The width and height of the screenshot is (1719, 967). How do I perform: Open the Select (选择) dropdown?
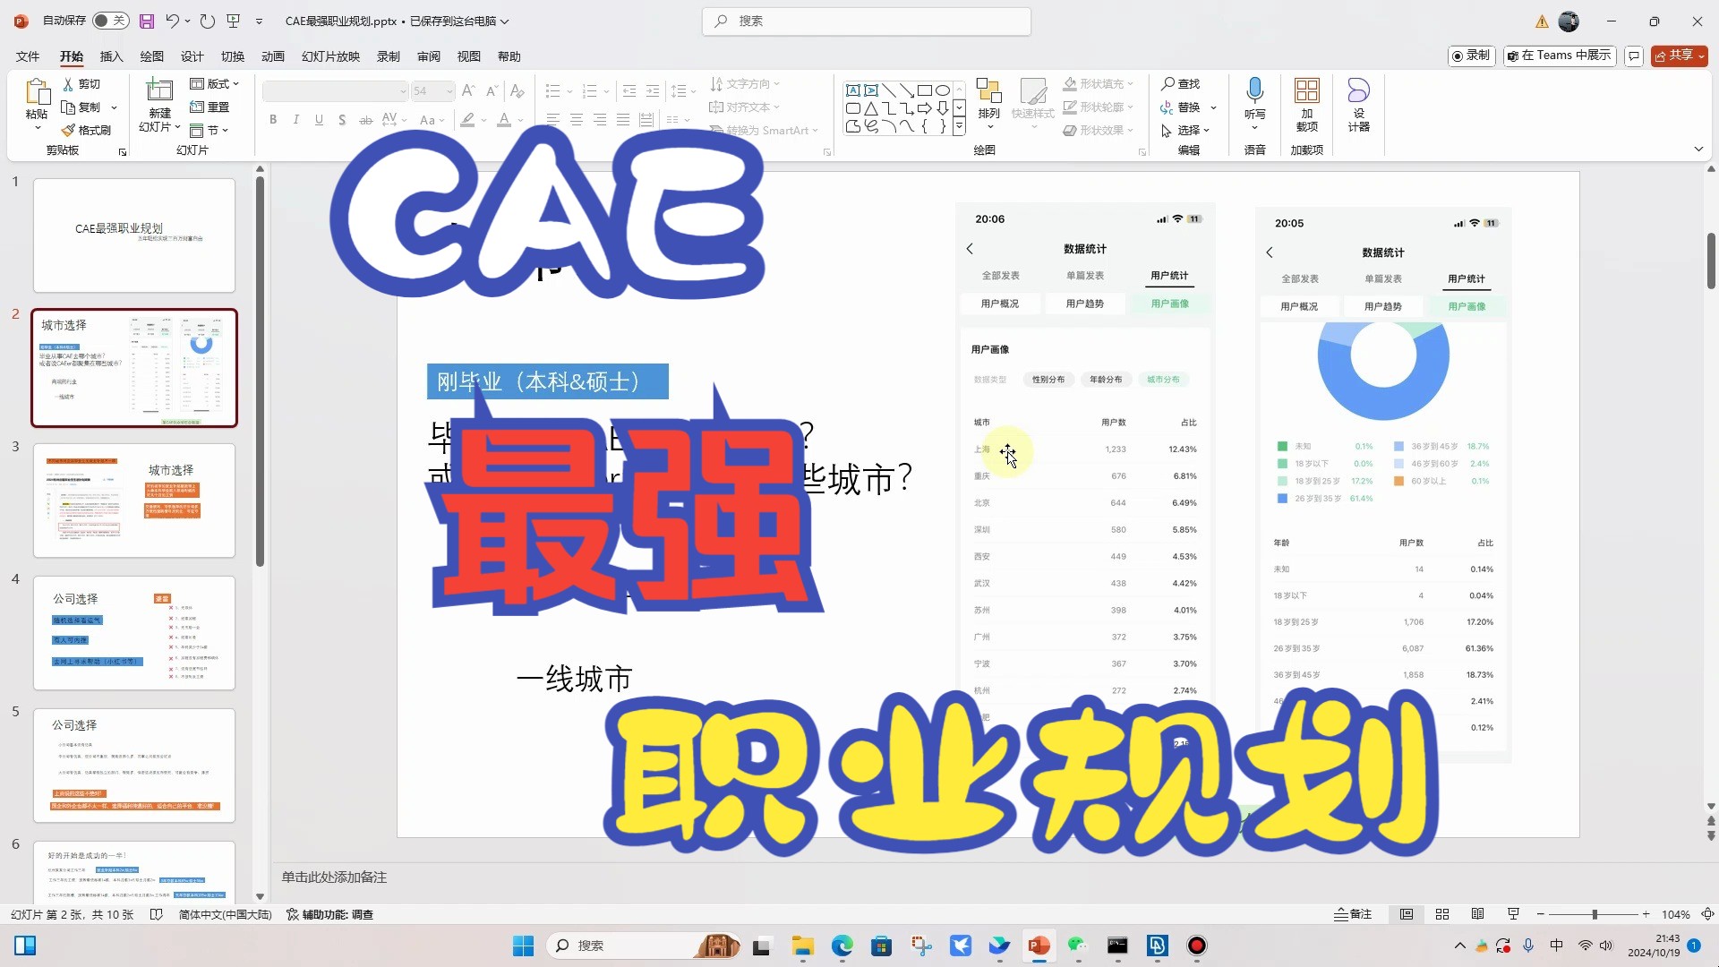pos(1185,130)
